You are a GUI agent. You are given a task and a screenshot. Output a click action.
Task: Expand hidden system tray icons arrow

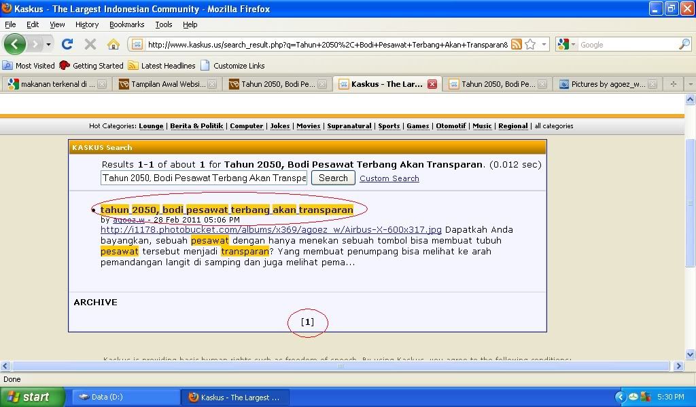[621, 398]
